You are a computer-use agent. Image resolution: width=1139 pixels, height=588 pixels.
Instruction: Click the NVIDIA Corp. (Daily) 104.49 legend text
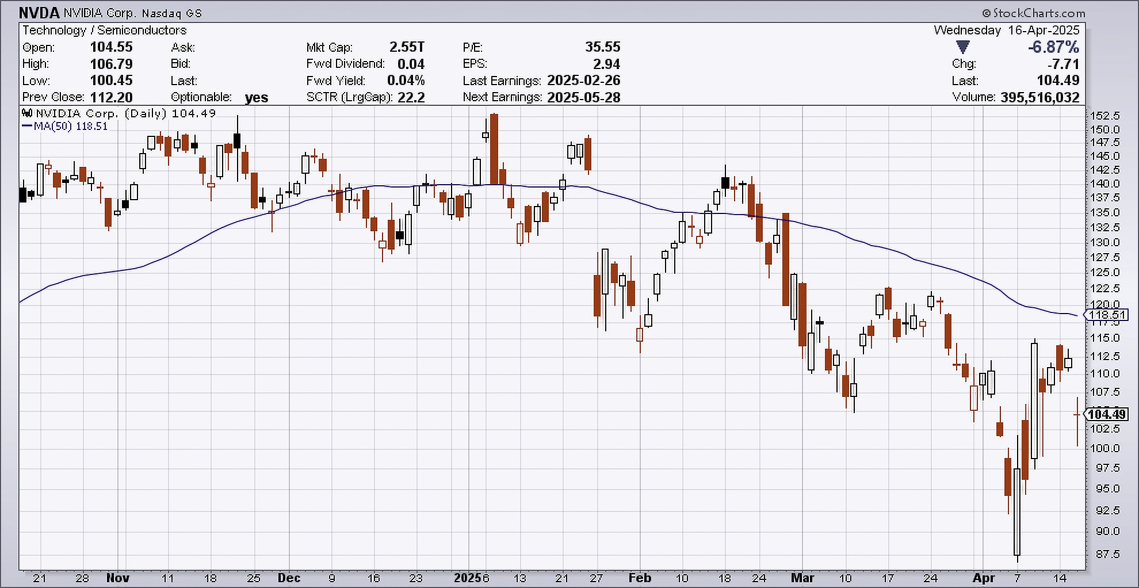click(x=126, y=113)
